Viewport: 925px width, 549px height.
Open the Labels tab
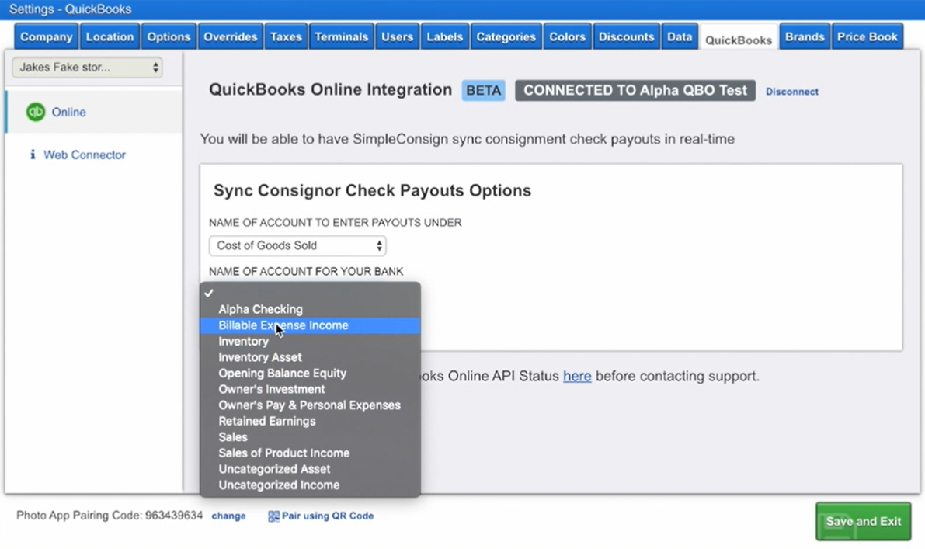445,36
